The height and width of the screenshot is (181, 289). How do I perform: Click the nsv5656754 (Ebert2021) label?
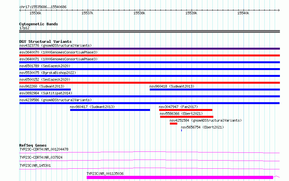tap(202, 127)
